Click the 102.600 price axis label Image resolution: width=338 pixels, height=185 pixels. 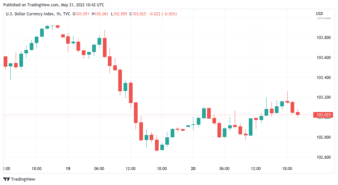click(323, 157)
